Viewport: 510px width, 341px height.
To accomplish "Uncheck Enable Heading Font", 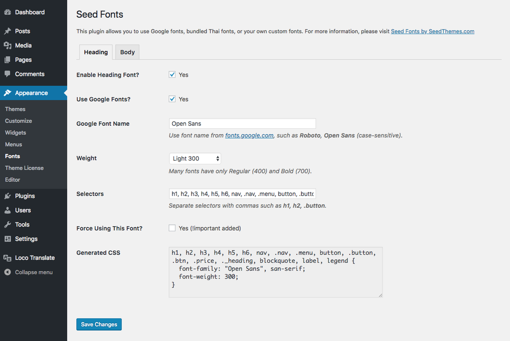I will 172,74.
